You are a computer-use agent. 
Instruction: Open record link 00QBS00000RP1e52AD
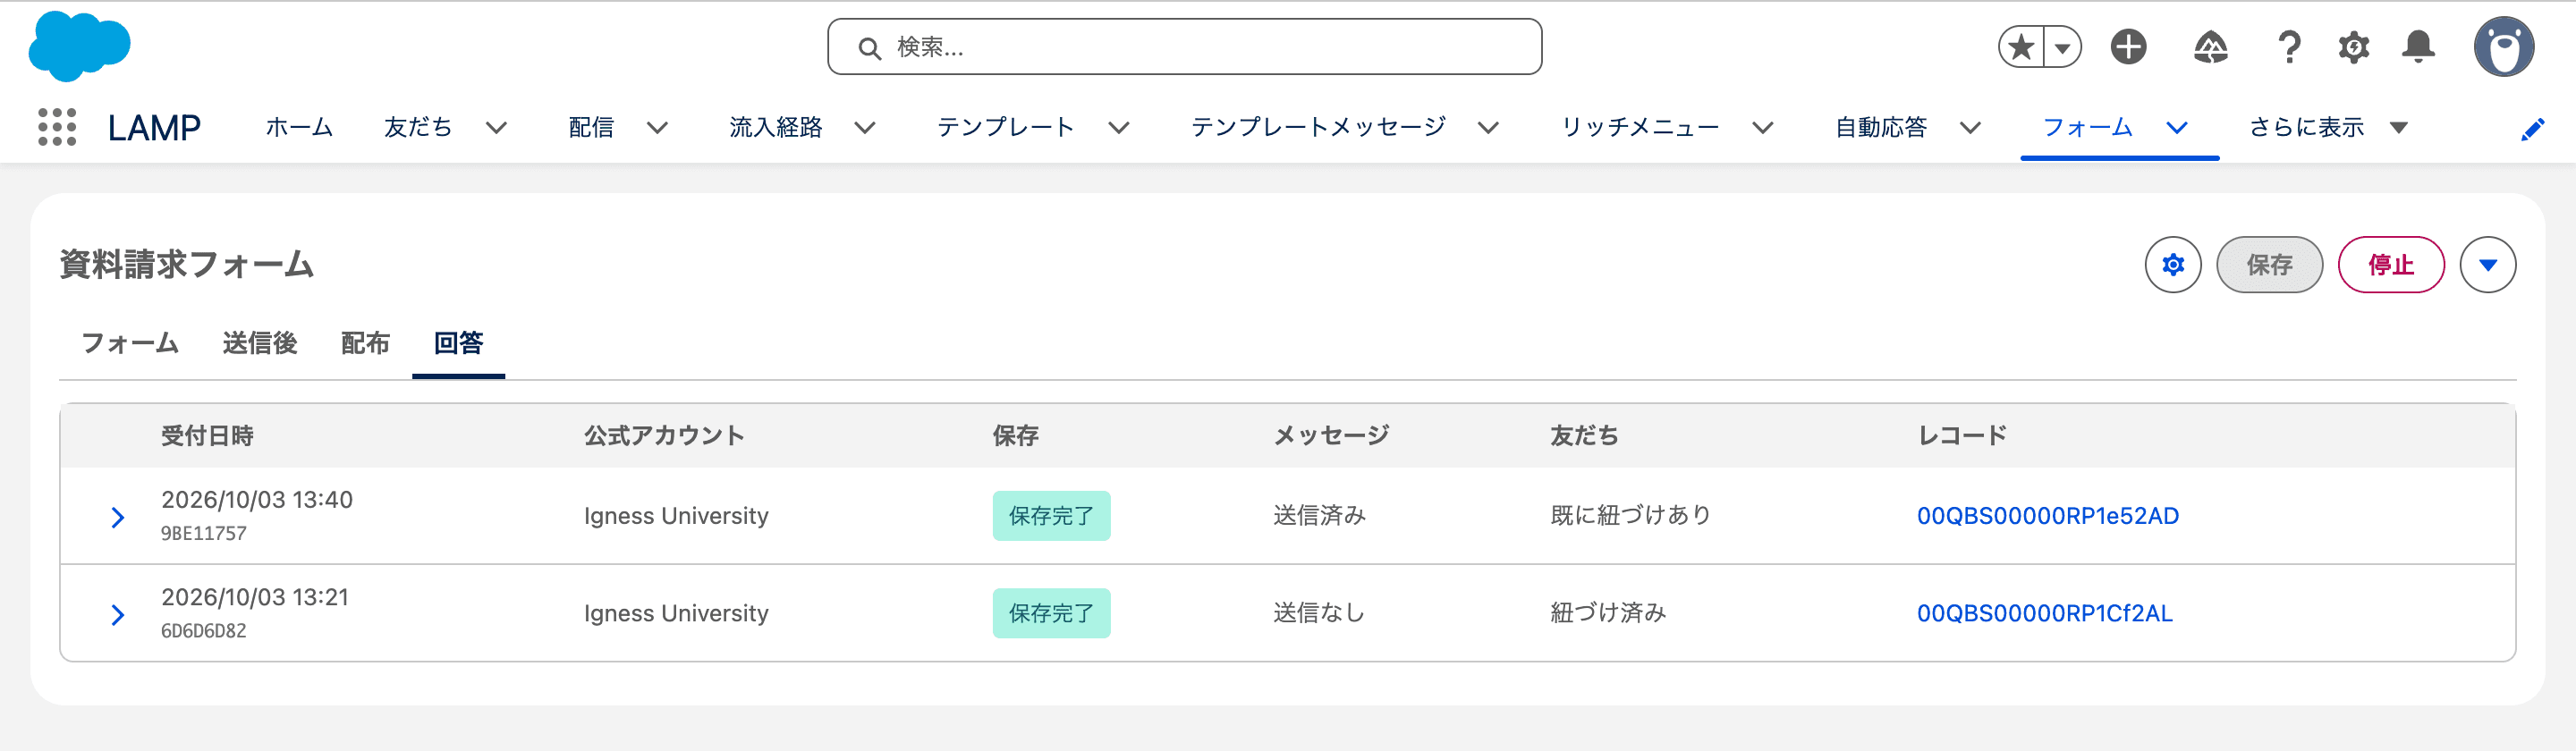(2047, 516)
